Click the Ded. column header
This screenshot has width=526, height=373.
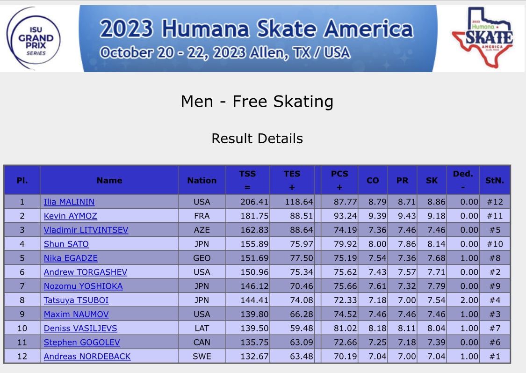point(463,180)
